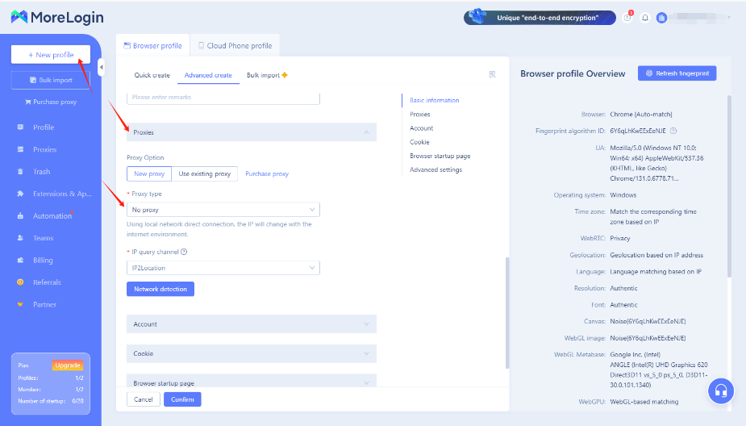Click the Cancel button
Viewport: 746px width, 426px height.
pos(144,399)
